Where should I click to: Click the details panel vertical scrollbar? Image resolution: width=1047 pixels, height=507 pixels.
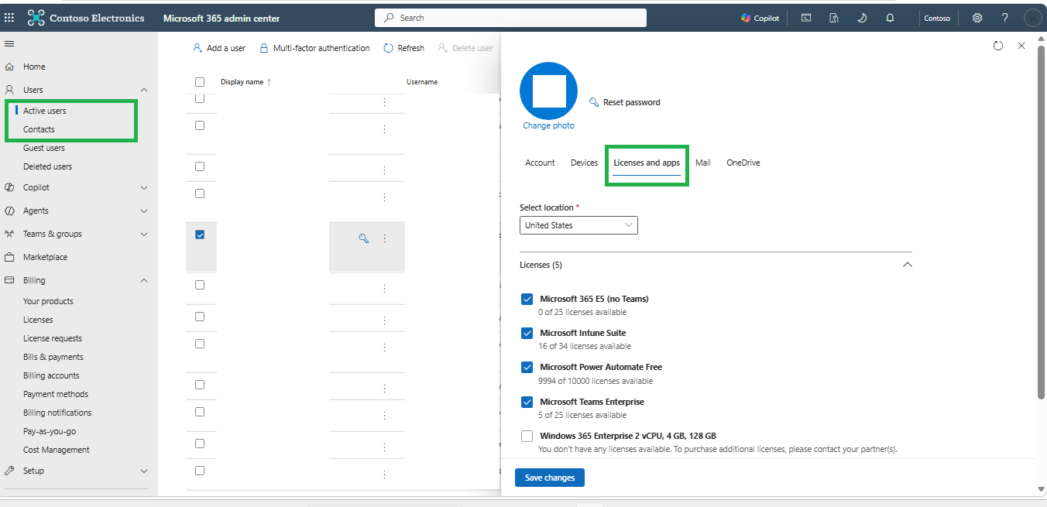[x=1042, y=223]
